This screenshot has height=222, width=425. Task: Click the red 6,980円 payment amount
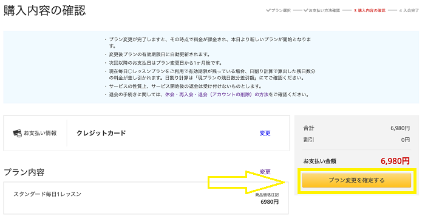coord(395,161)
